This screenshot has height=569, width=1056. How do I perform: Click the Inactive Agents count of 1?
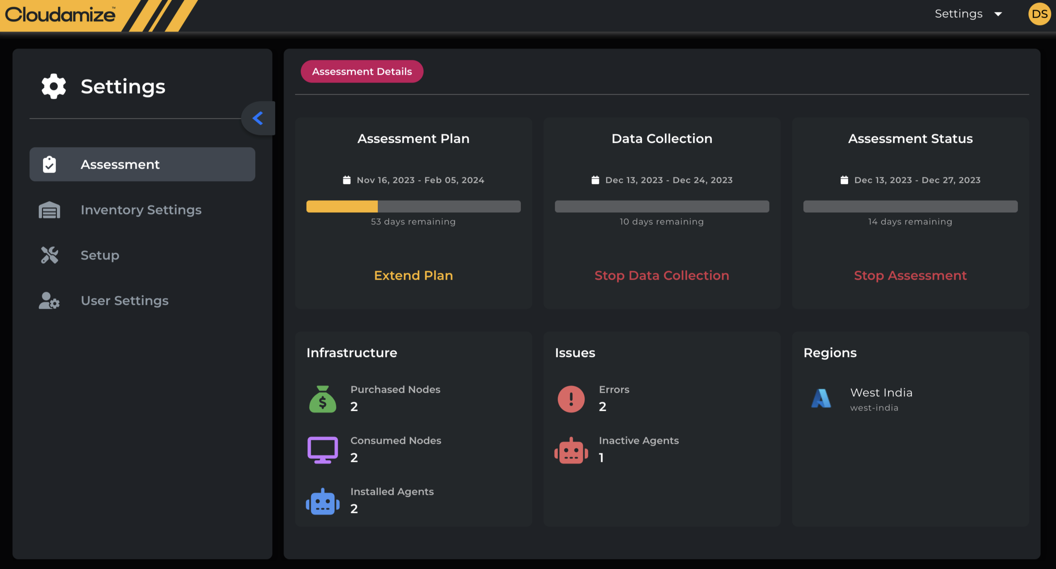tap(601, 458)
